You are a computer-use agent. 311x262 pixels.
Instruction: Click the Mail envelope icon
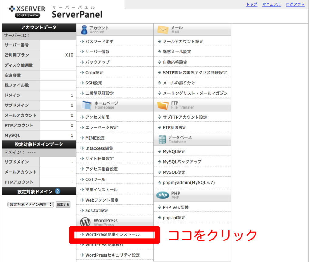163,29
